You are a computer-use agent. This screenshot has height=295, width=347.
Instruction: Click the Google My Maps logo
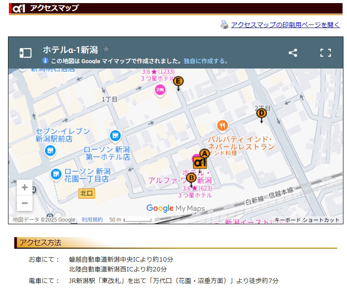tap(175, 208)
